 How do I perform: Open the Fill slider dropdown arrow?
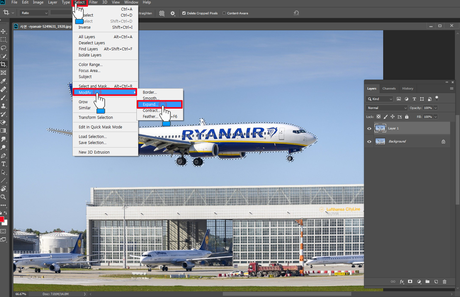click(x=435, y=117)
